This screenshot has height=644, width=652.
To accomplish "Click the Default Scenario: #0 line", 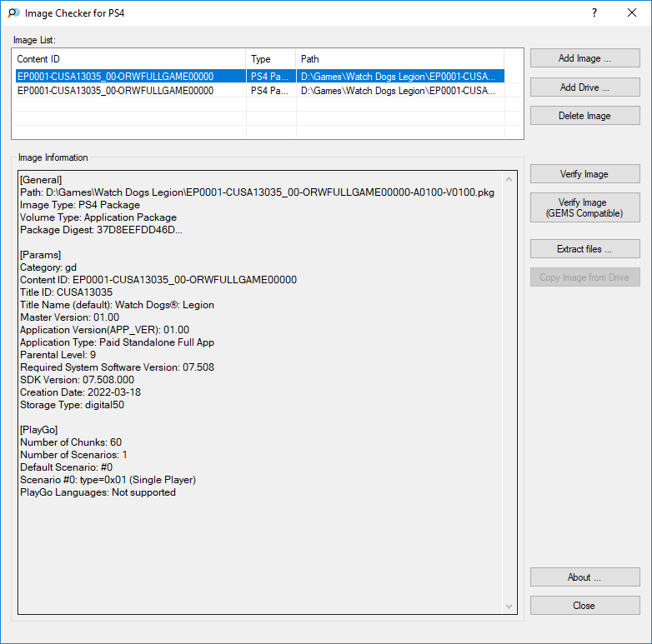I will tap(66, 467).
